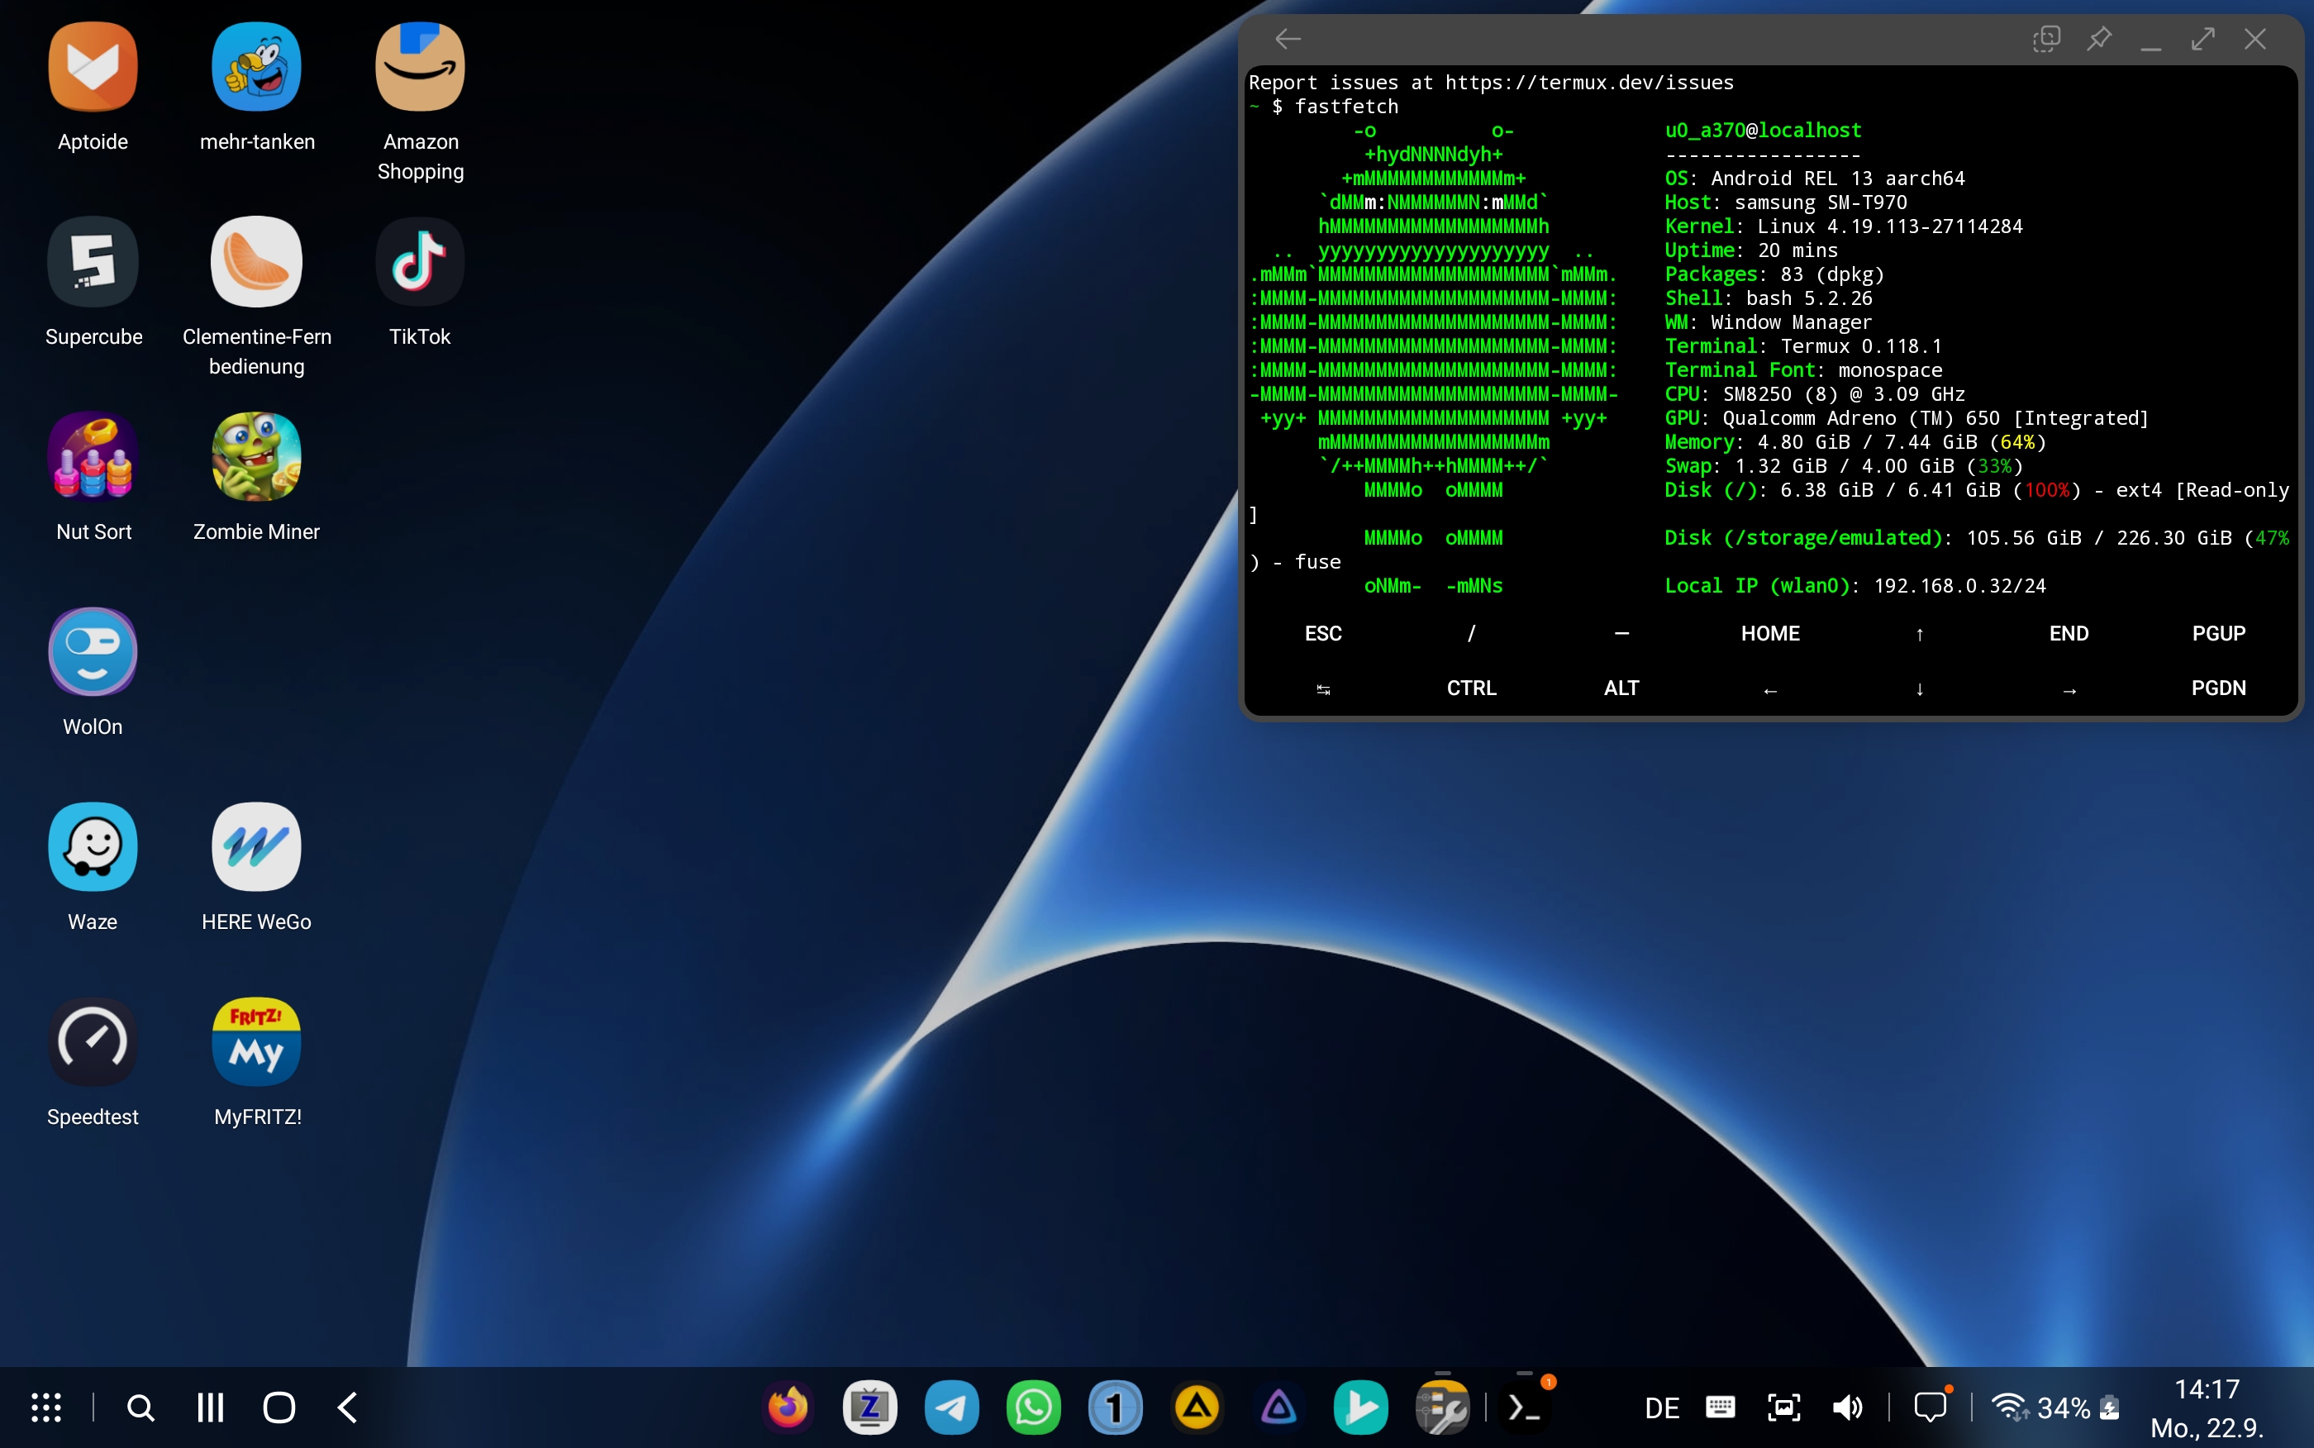Image resolution: width=2314 pixels, height=1448 pixels.
Task: Open the app drawer from the taskbar
Action: (45, 1407)
